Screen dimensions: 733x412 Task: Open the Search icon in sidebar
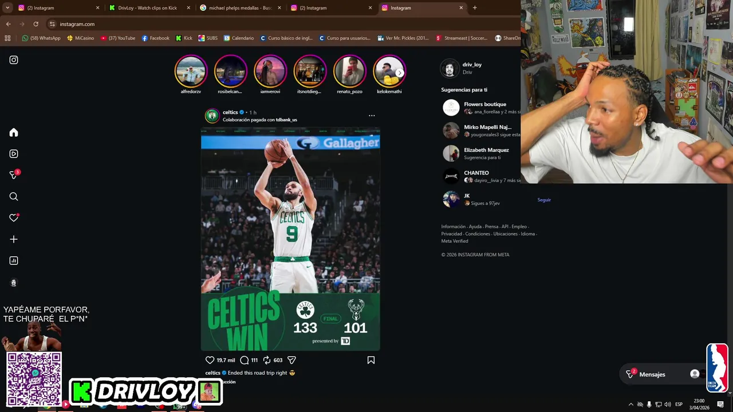[x=14, y=197]
